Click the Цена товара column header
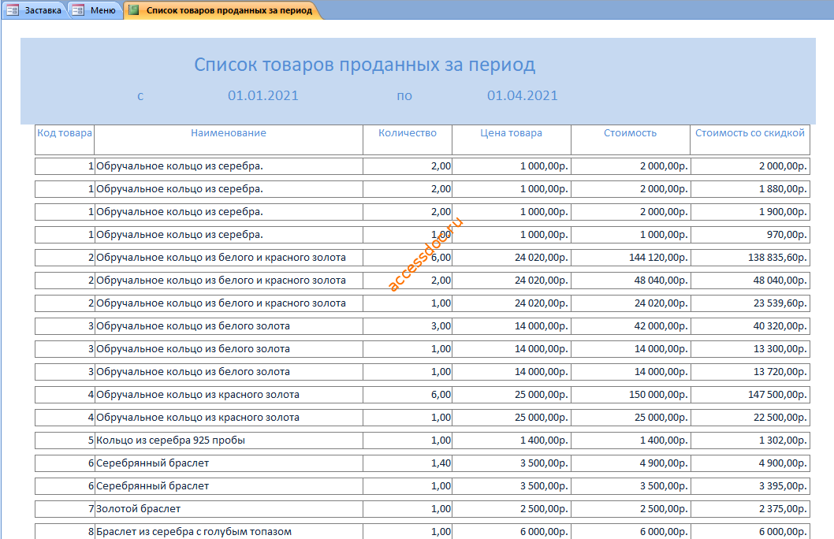The height and width of the screenshot is (539, 834). (x=511, y=139)
